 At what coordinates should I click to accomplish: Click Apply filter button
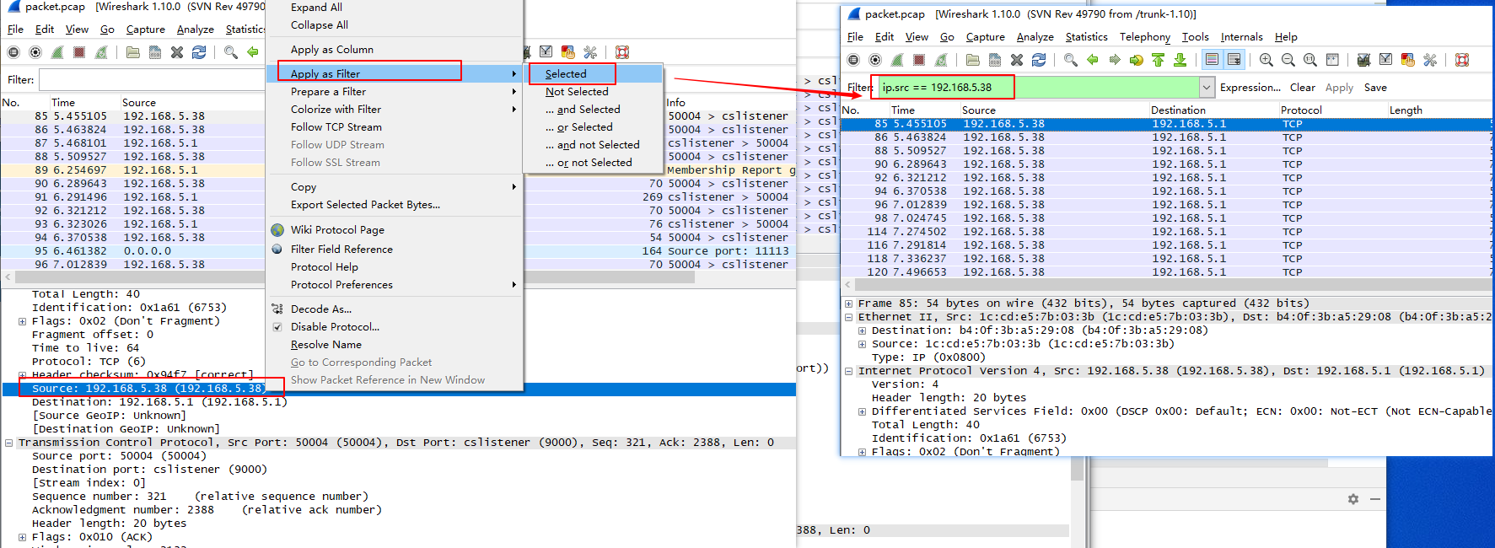[x=1339, y=88]
